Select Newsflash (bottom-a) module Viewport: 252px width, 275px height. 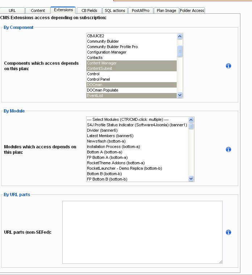pyautogui.click(x=137, y=141)
